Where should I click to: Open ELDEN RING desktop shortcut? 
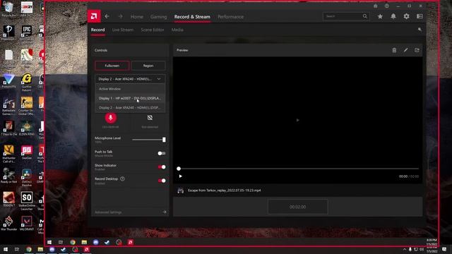(x=27, y=128)
